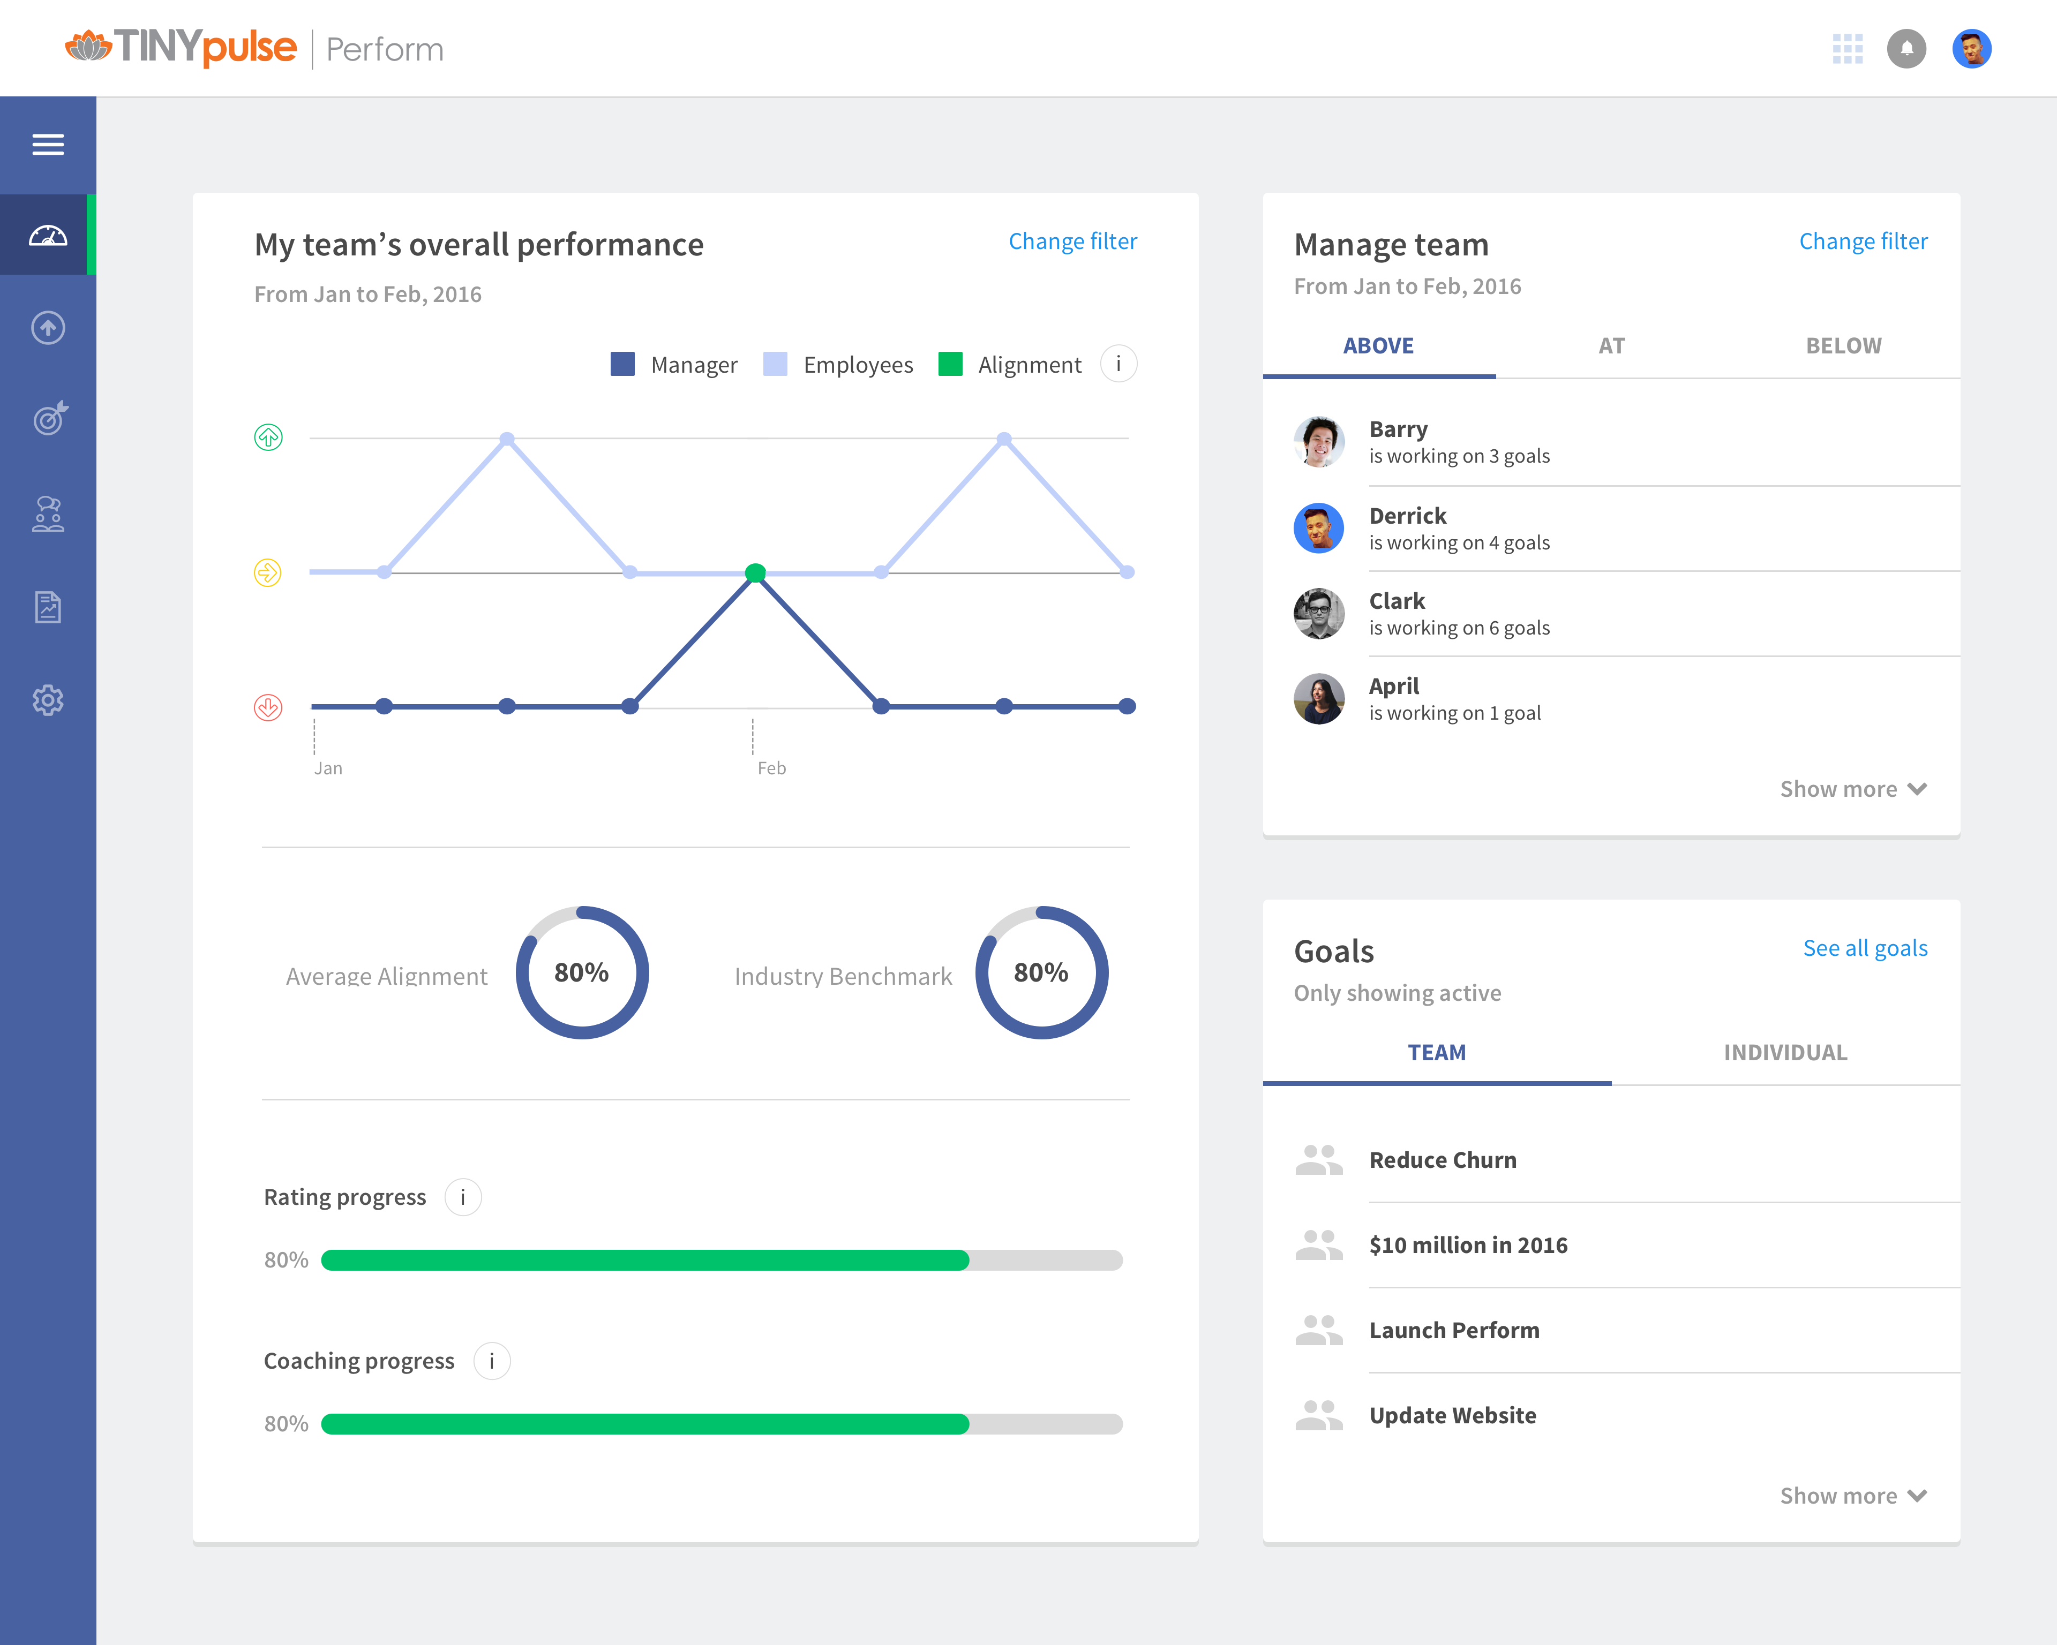The image size is (2057, 1645).
Task: Open the team people sidebar icon
Action: [x=48, y=514]
